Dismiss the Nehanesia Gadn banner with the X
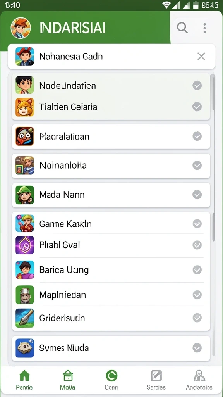 coord(201,57)
